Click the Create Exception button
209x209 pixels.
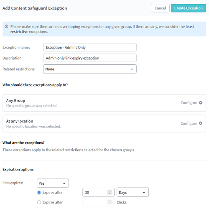tap(189, 8)
